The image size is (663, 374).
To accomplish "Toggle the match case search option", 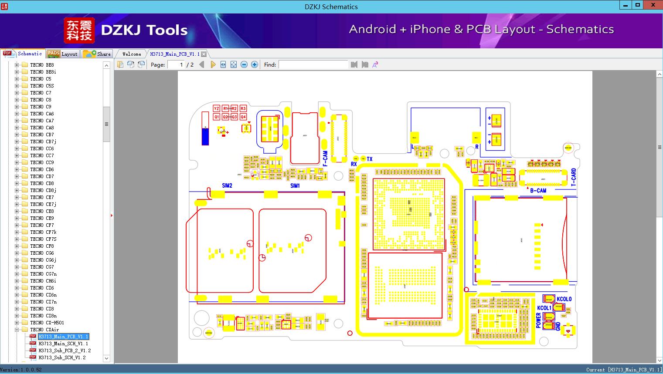I will [375, 64].
